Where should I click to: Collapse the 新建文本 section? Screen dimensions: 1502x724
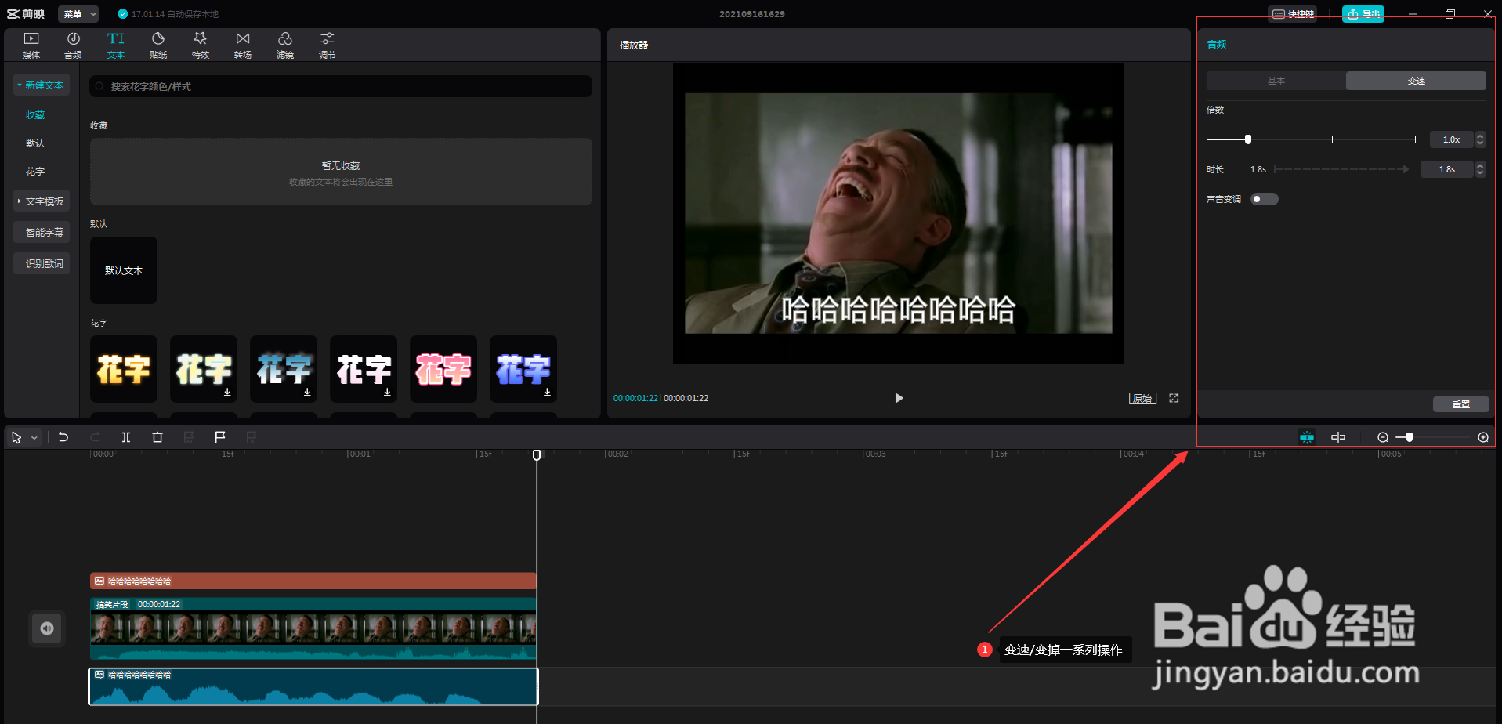click(42, 85)
